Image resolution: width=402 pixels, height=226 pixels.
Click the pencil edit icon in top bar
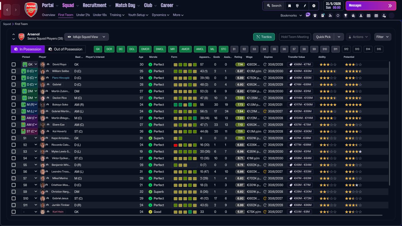305,6
